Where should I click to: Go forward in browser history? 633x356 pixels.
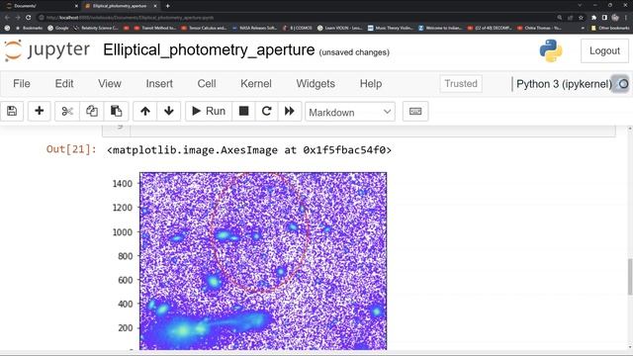click(18, 18)
